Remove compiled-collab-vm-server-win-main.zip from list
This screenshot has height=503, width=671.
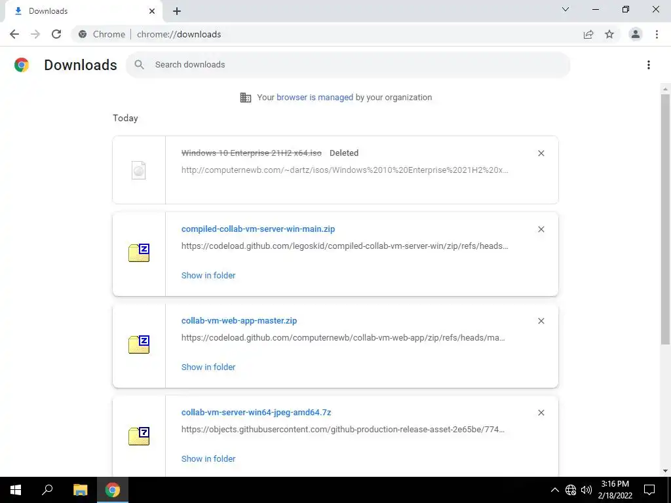[x=541, y=229]
